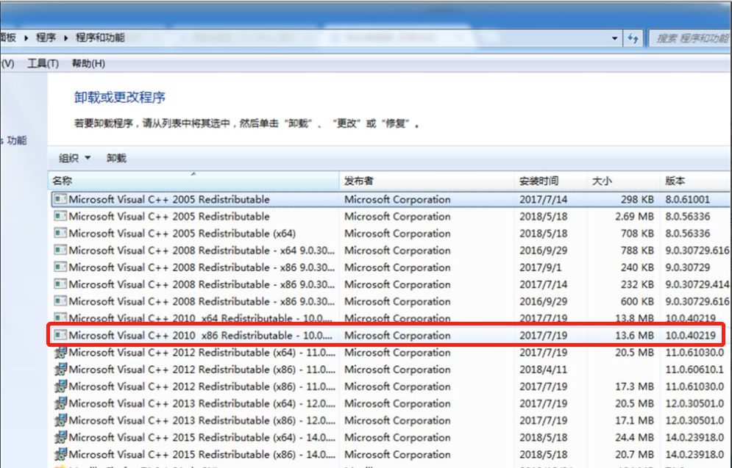
Task: Select Microsoft Visual C++ 2005 Redistributable (x64) name
Action: (182, 233)
